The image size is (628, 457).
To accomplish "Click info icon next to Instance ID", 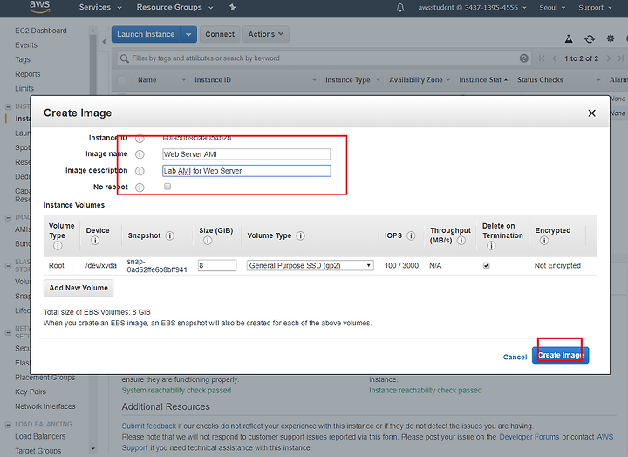I will click(140, 139).
